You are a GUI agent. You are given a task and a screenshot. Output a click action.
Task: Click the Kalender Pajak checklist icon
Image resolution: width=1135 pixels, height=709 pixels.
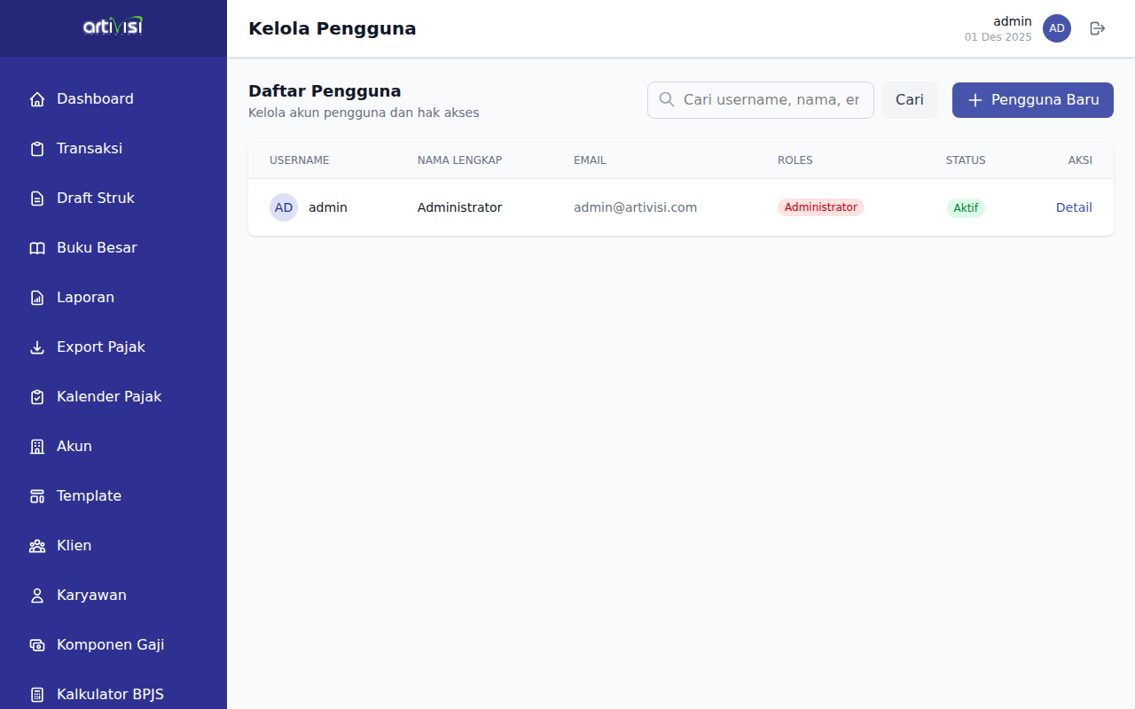coord(37,397)
